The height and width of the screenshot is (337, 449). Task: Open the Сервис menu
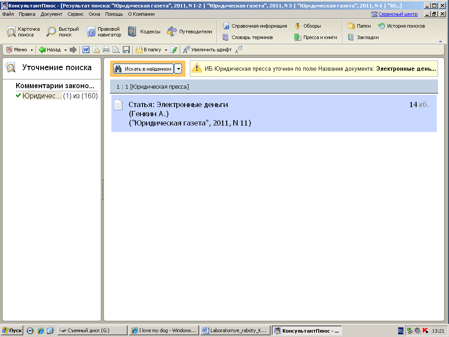[x=75, y=14]
